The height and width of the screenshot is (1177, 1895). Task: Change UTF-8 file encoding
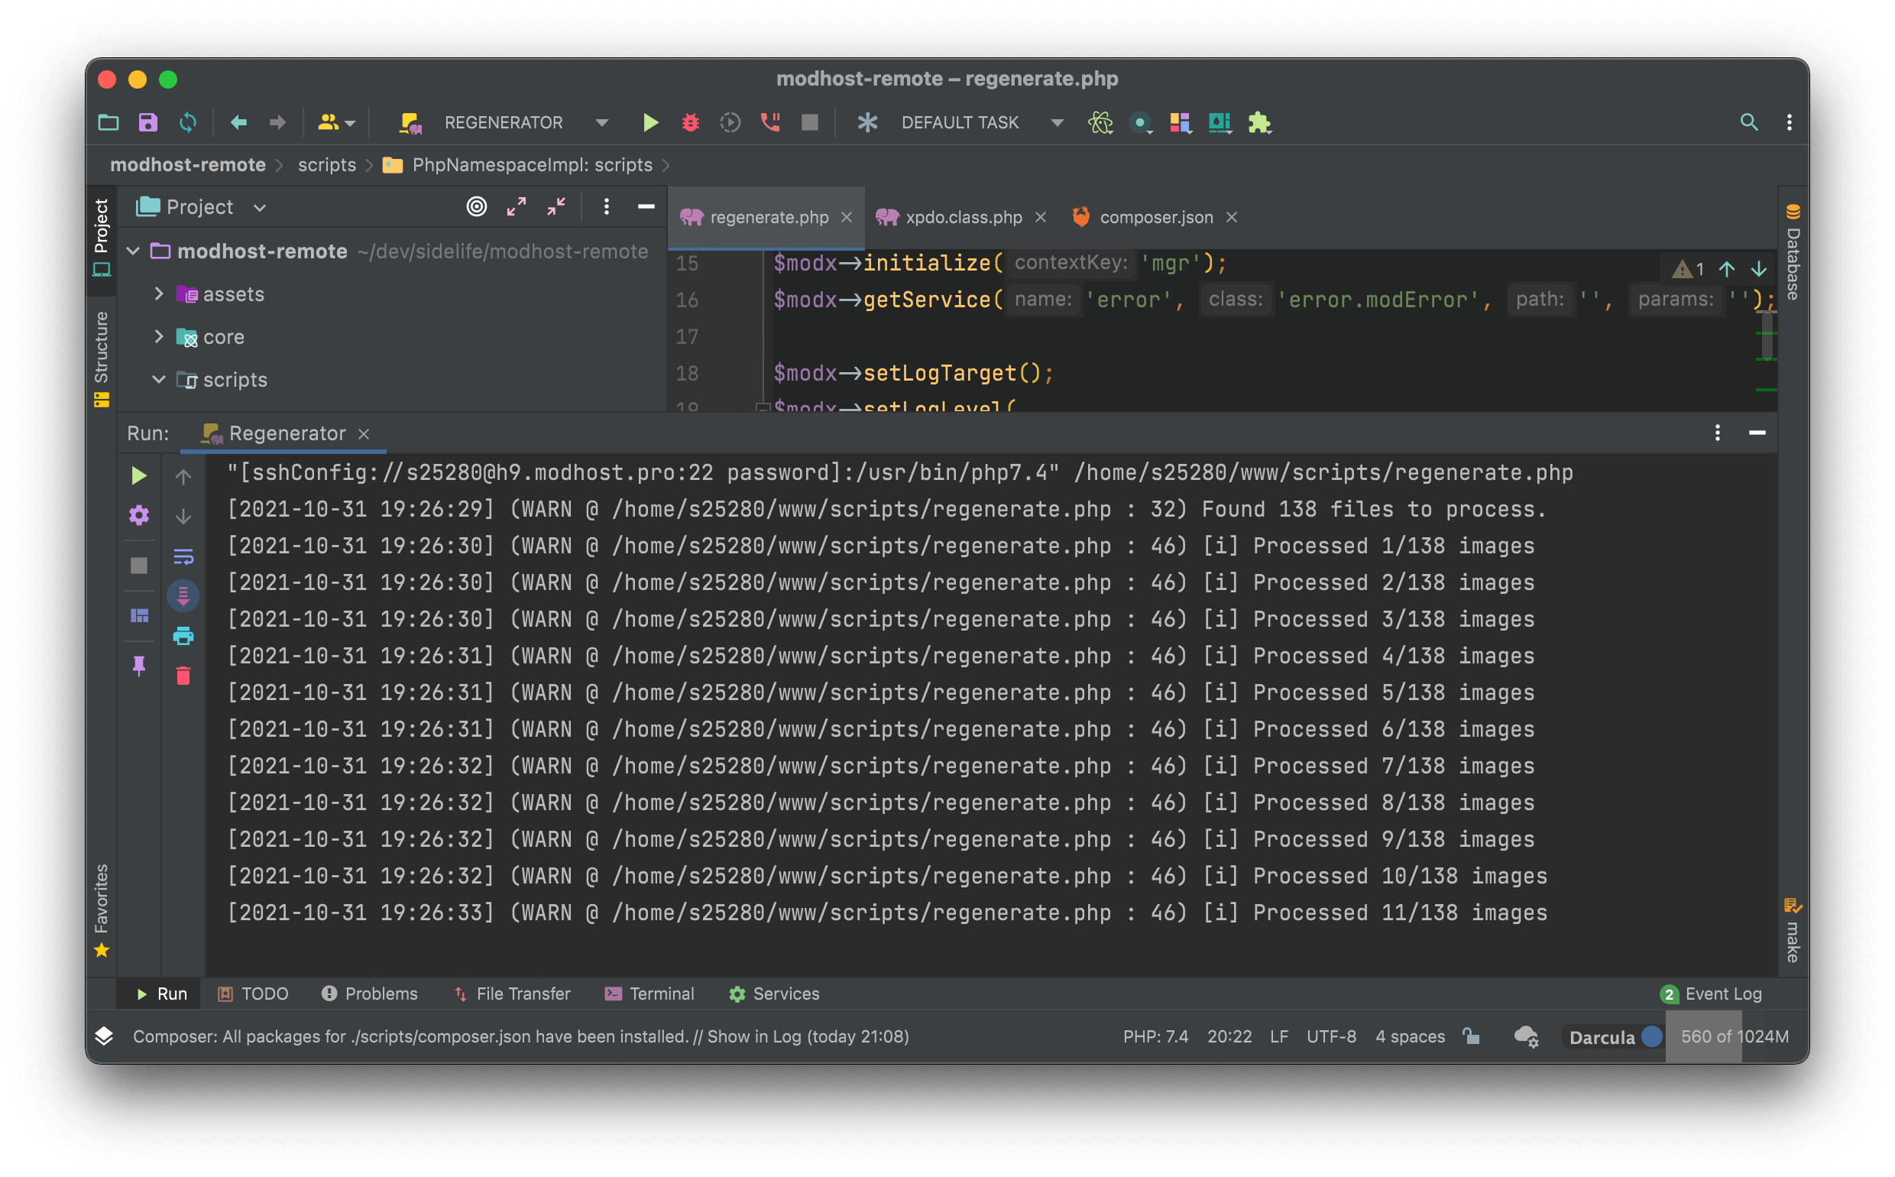coord(1331,1037)
